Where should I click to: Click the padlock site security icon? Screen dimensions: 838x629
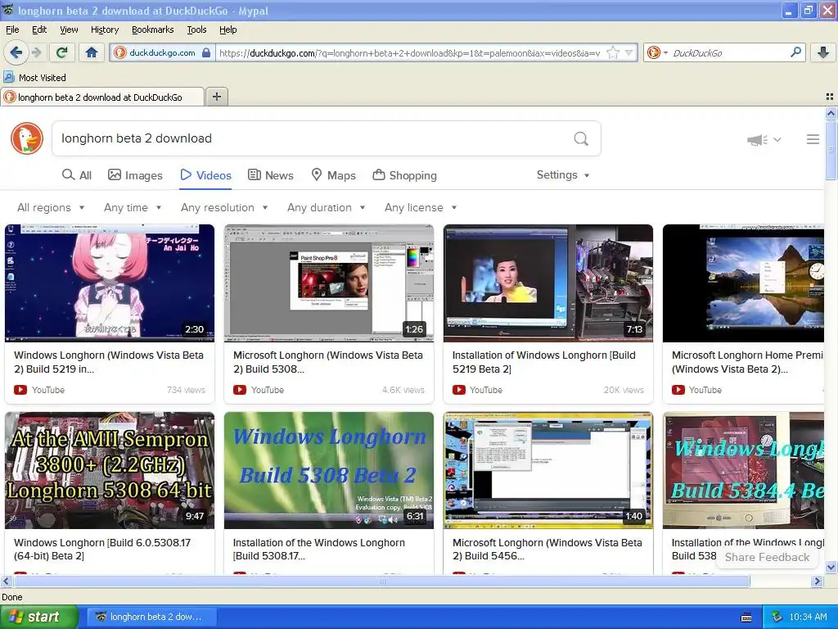[x=206, y=52]
